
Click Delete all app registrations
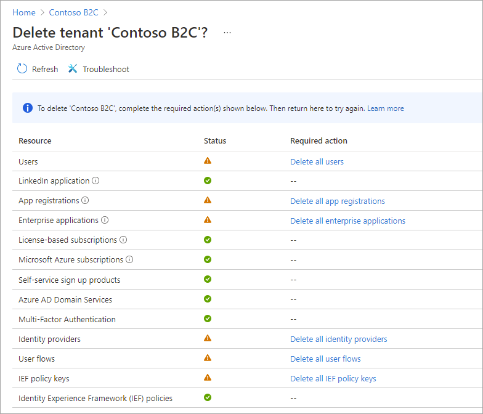(337, 201)
